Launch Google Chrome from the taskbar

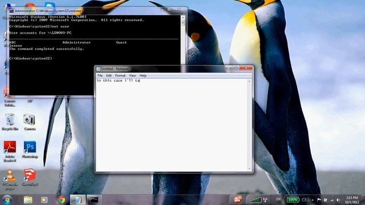tap(61, 200)
